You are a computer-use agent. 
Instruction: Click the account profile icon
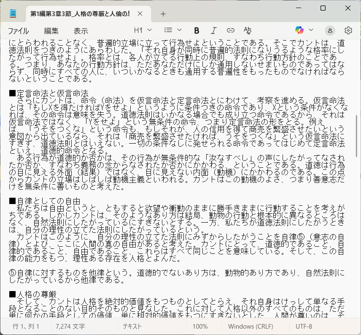click(x=330, y=30)
